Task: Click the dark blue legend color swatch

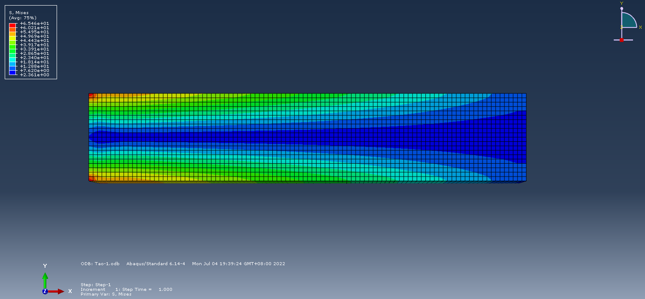Action: click(x=12, y=73)
